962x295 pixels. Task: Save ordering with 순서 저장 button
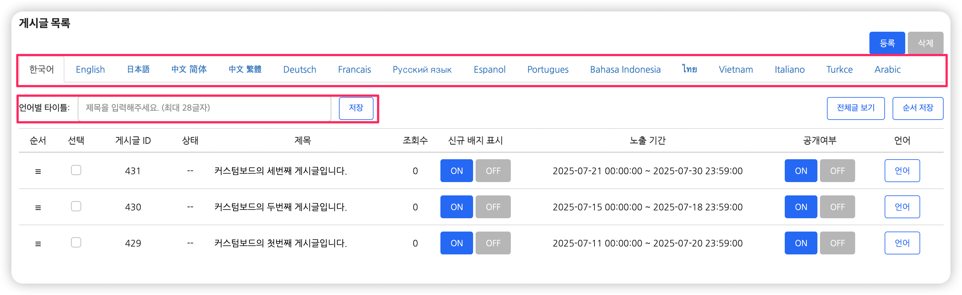coord(918,108)
